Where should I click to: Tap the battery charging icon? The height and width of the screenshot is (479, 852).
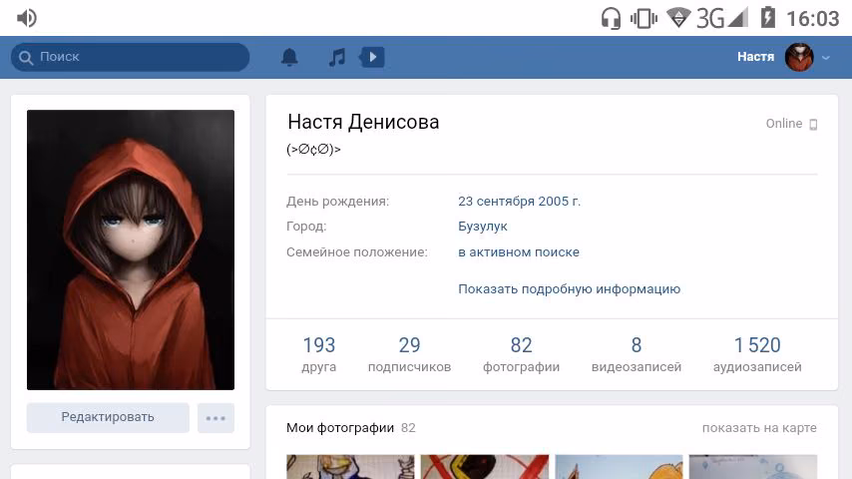coord(768,17)
